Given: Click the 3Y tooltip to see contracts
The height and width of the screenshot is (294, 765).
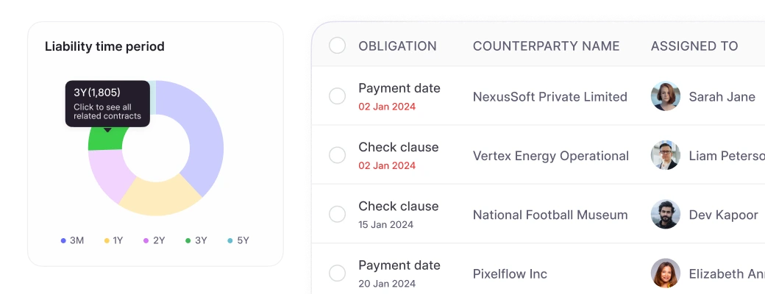Looking at the screenshot, I should pos(107,104).
